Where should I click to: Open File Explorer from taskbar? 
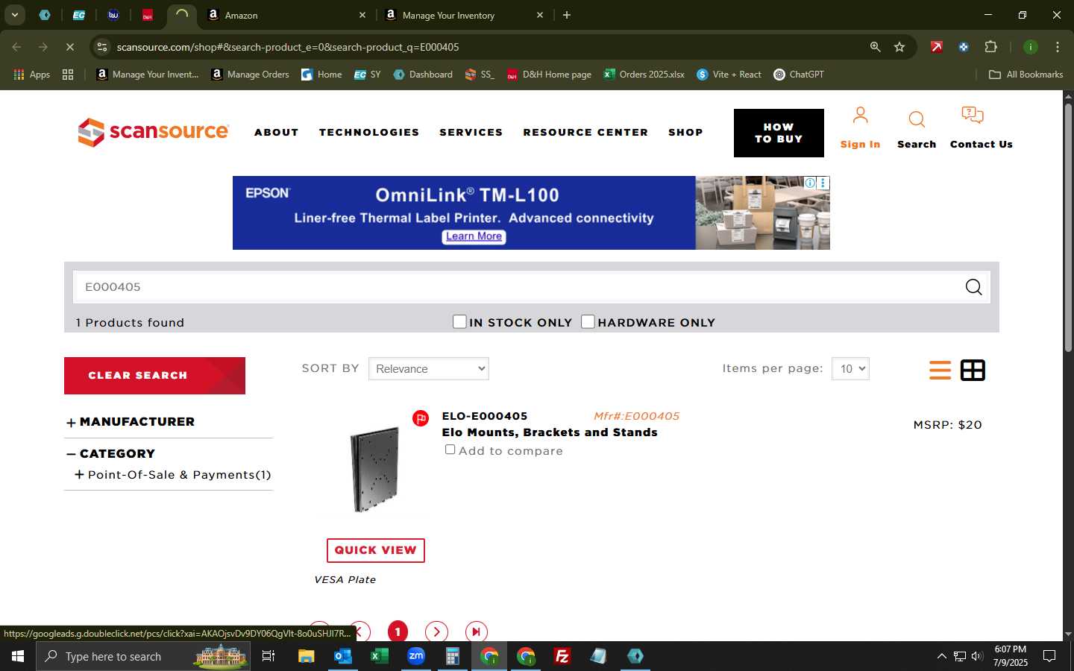point(306,656)
